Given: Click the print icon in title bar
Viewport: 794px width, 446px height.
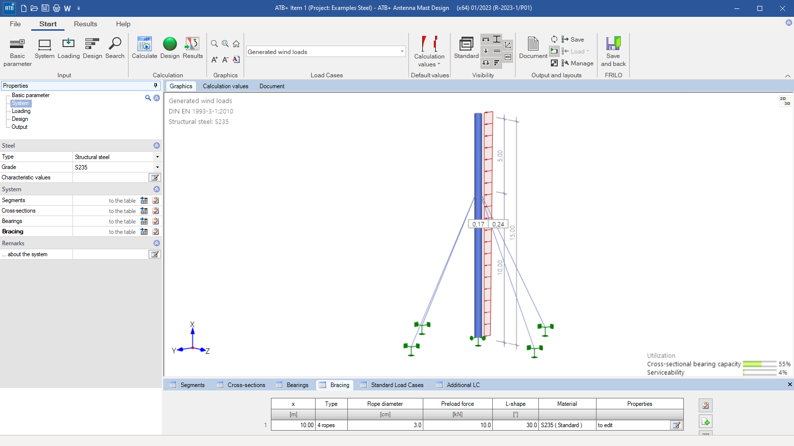Looking at the screenshot, I should tap(56, 8).
